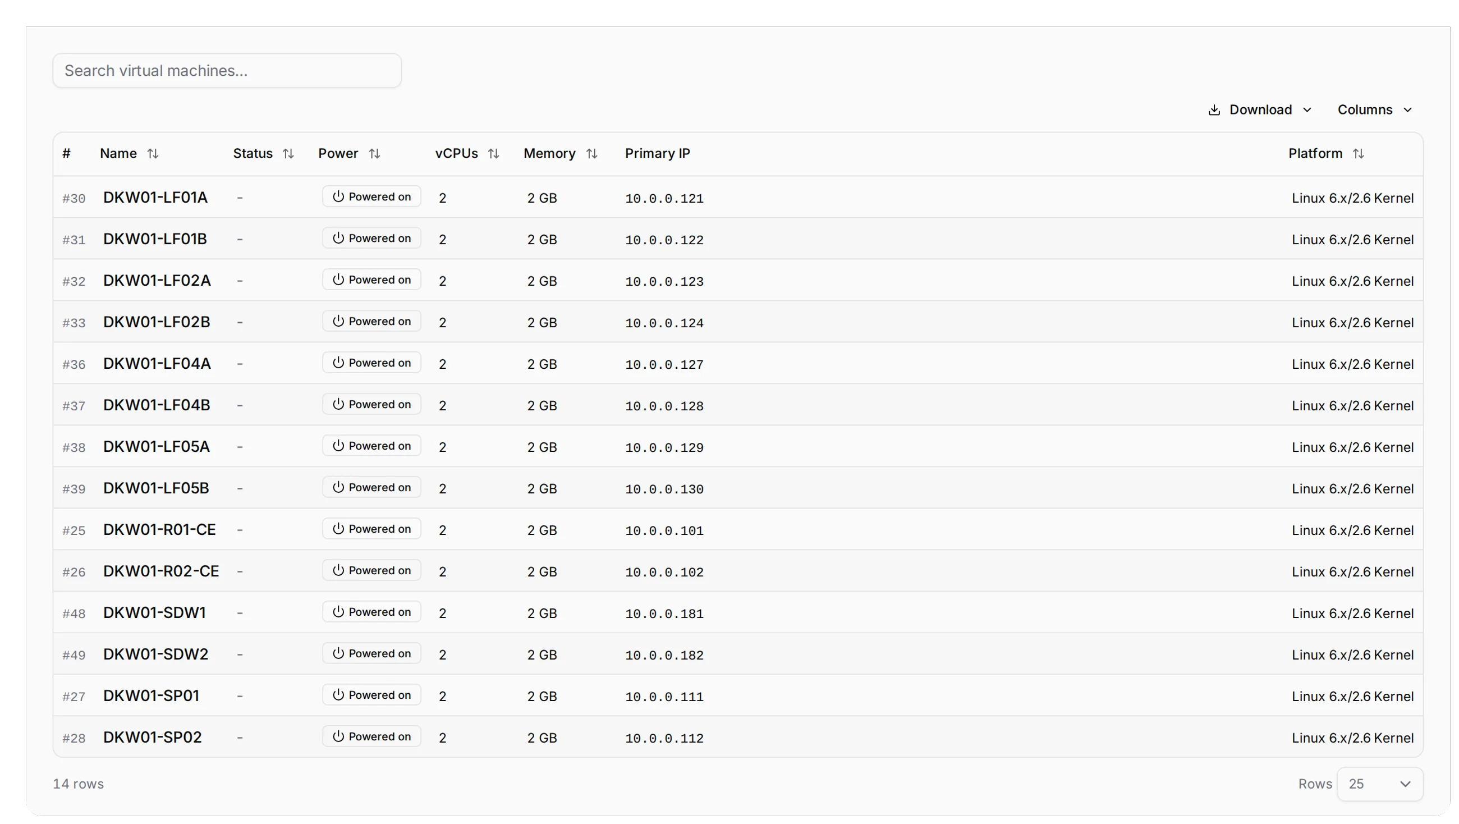
Task: Click IP address 10.0.0.121
Action: coord(664,198)
